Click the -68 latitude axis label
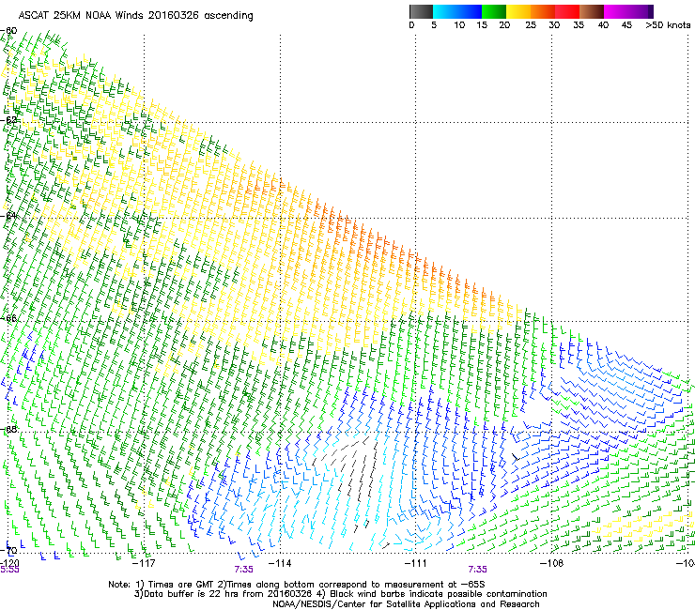Screen dimensions: 695x610 [x=8, y=429]
